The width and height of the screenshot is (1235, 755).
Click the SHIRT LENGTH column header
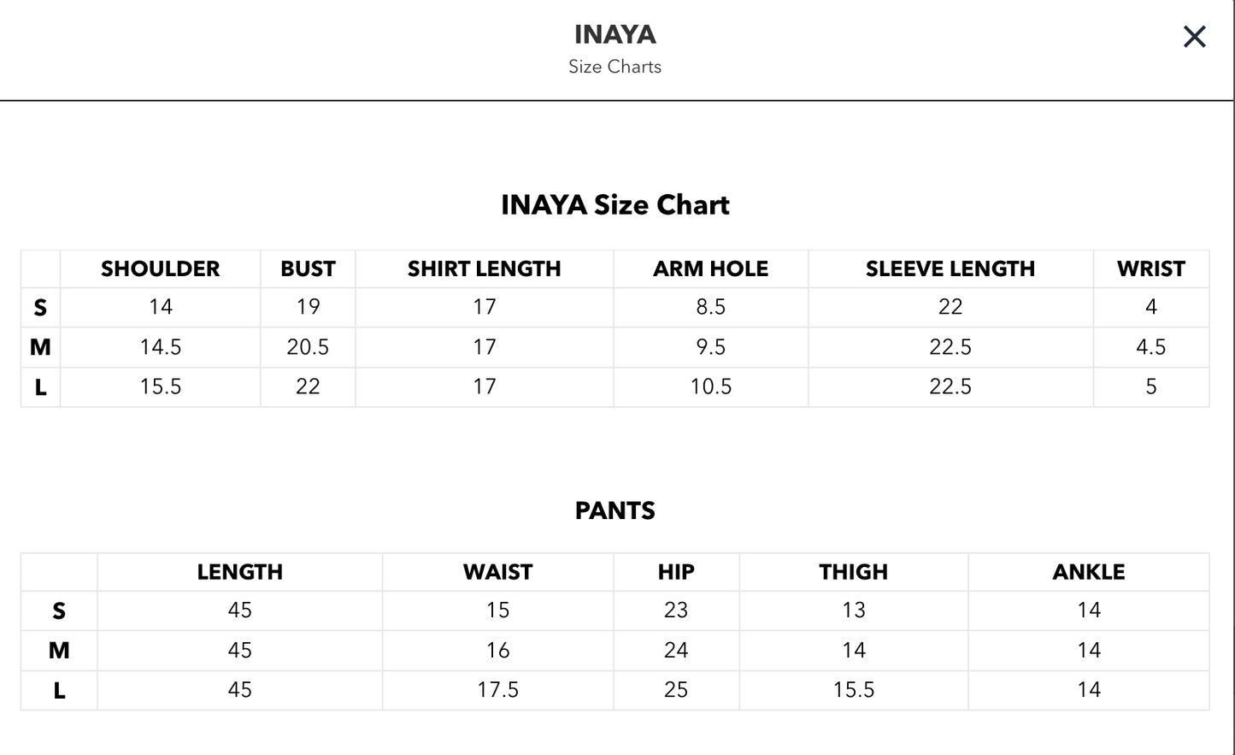coord(485,268)
